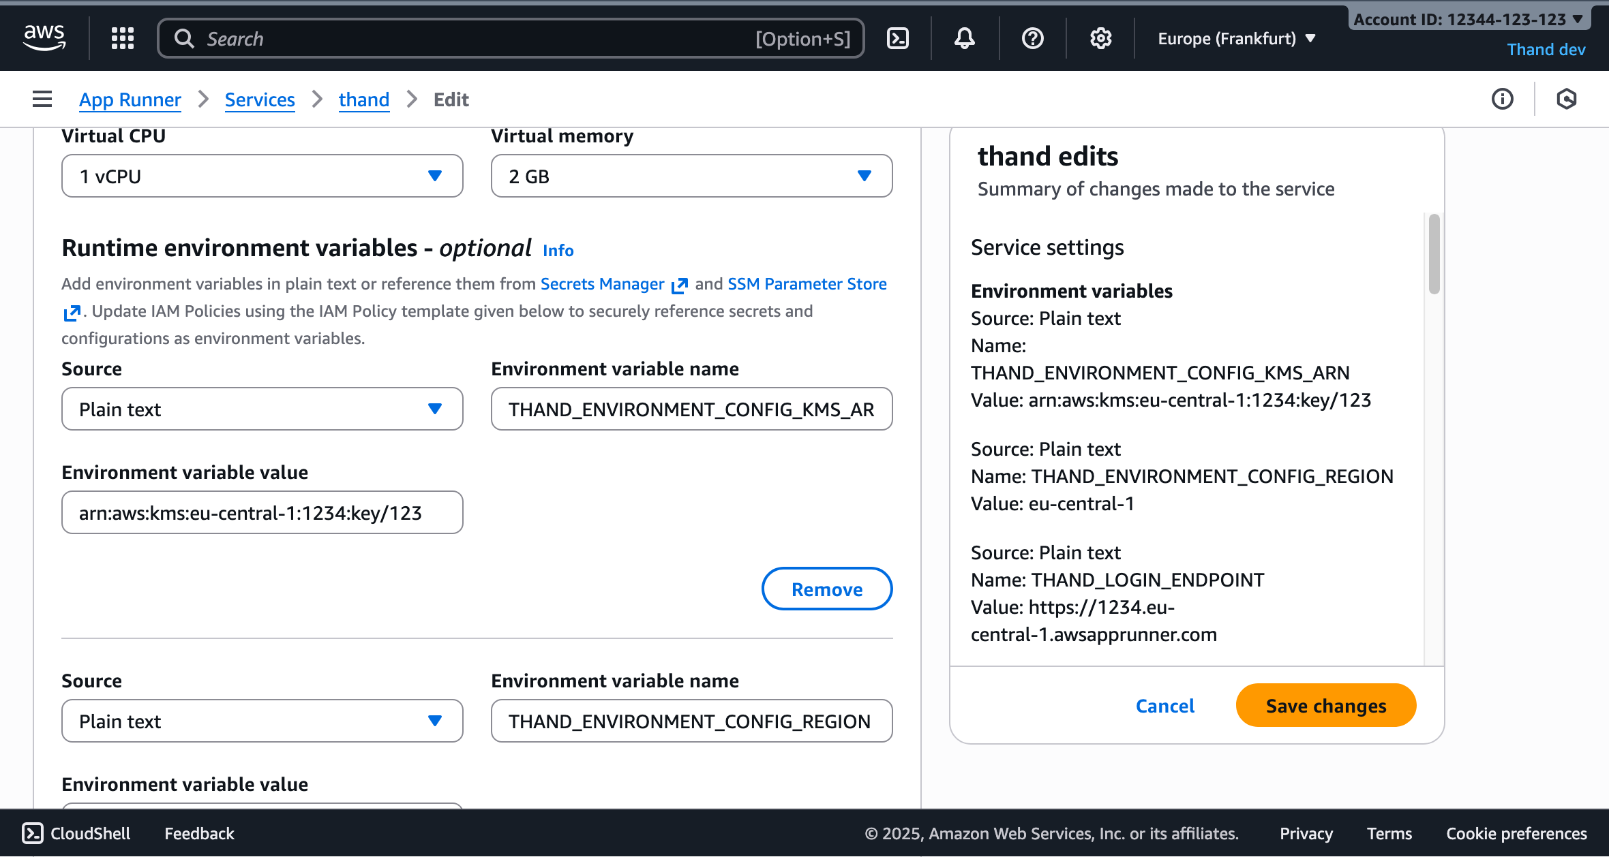Go to the App Runner breadcrumb
Screen dimensions: 1609x857
click(130, 100)
